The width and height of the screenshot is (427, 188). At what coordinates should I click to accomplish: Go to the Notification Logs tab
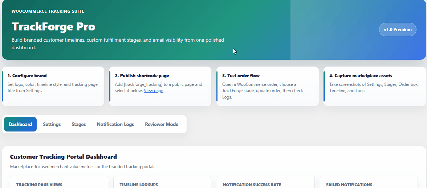[115, 124]
